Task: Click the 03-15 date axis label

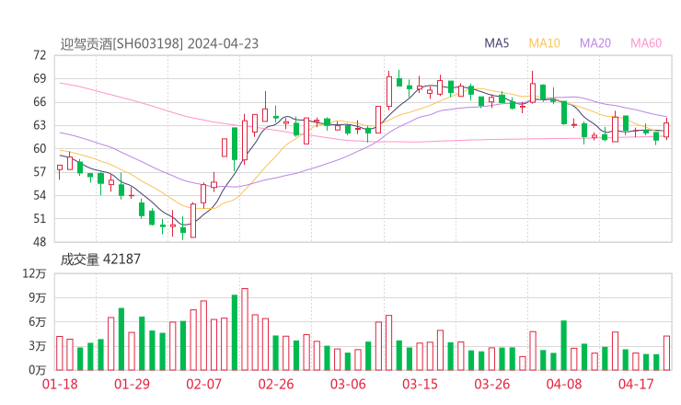Action: [420, 384]
